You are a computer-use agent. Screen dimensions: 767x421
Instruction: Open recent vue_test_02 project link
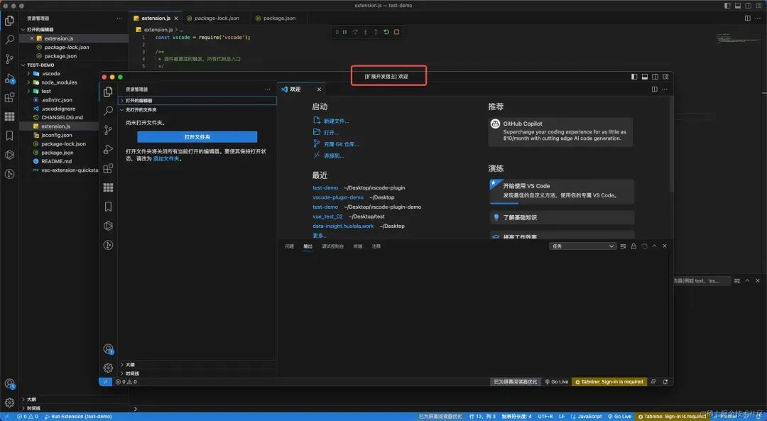point(327,216)
